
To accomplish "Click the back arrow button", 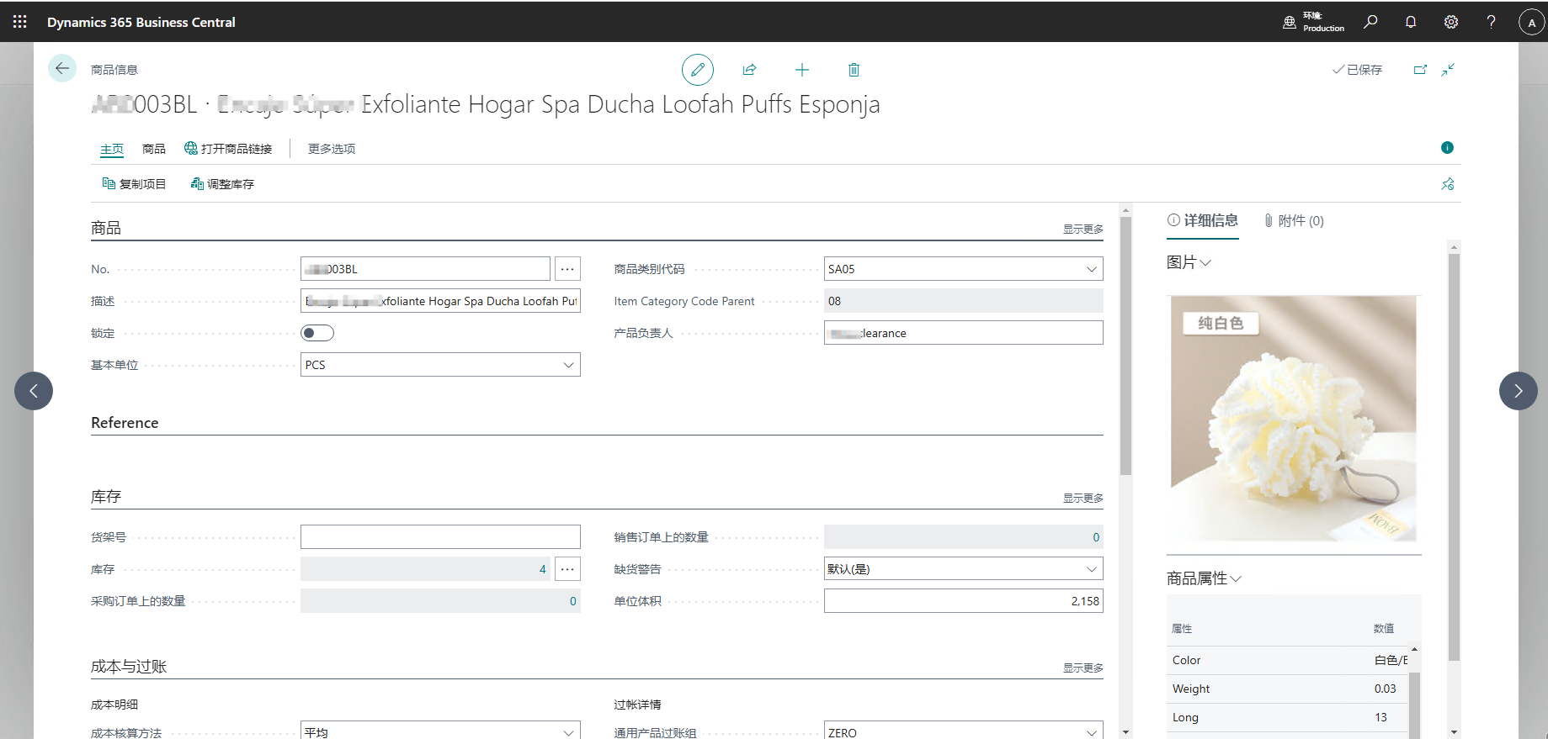I will click(62, 69).
